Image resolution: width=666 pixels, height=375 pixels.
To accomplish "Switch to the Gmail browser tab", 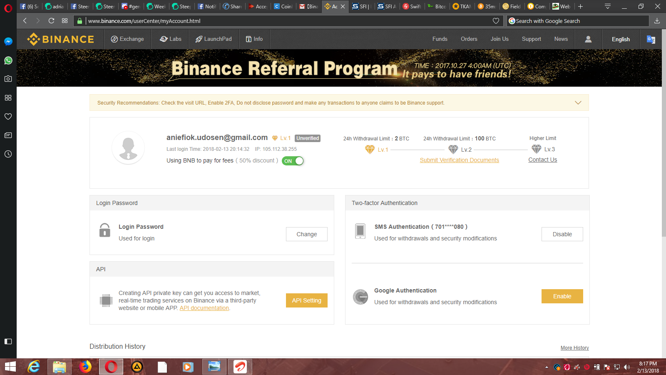I will tap(309, 6).
